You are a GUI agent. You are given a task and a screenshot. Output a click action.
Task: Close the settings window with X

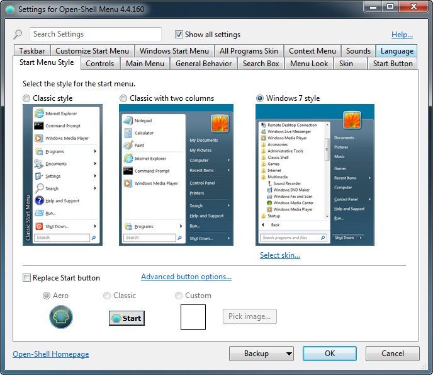click(x=413, y=7)
